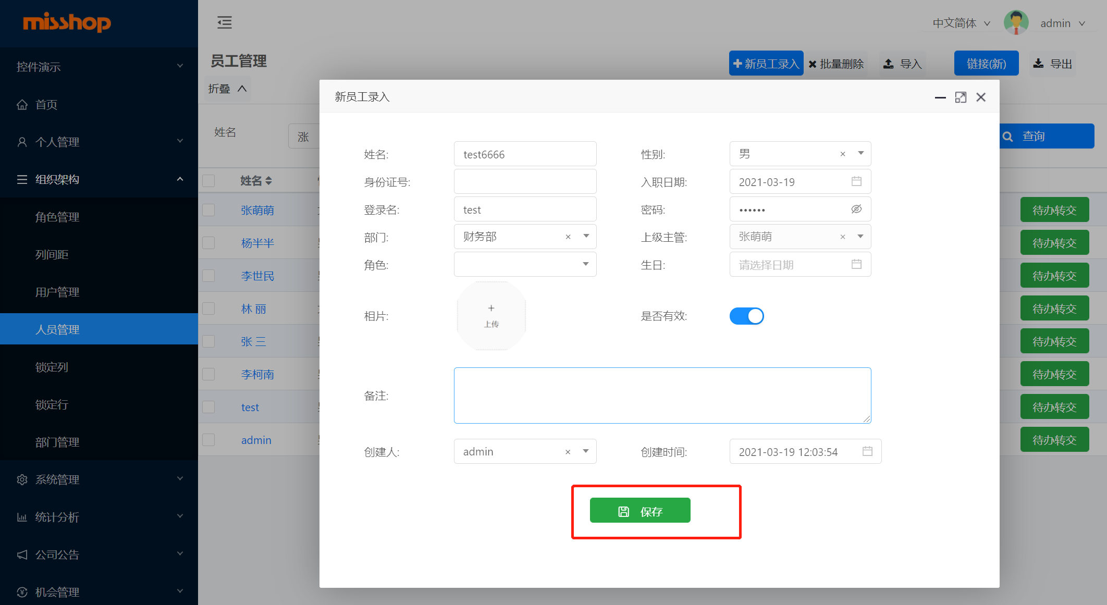Screen dimensions: 1107x605
Task: Click the calendar icon in 生日 field
Action: point(856,264)
